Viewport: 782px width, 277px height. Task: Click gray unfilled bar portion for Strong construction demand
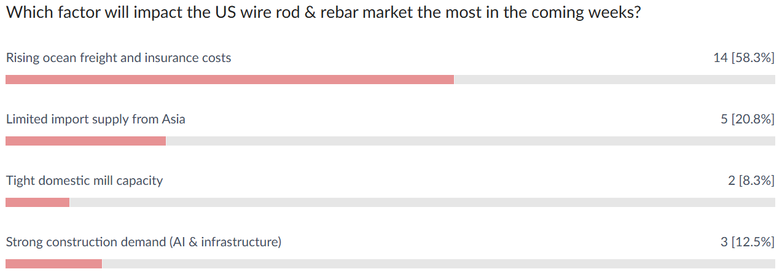tap(438, 264)
